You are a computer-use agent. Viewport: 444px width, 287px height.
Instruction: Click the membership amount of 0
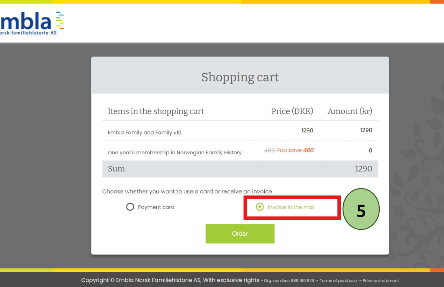click(370, 150)
